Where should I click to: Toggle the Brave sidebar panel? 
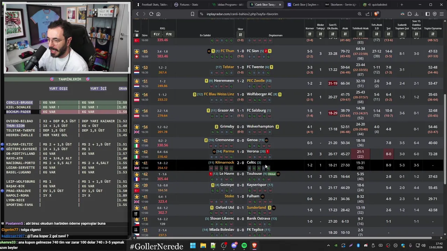pyautogui.click(x=428, y=14)
